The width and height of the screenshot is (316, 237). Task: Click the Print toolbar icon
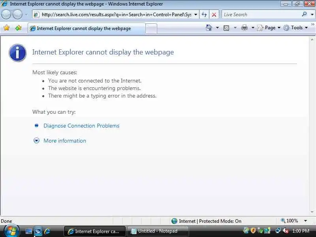point(245,28)
